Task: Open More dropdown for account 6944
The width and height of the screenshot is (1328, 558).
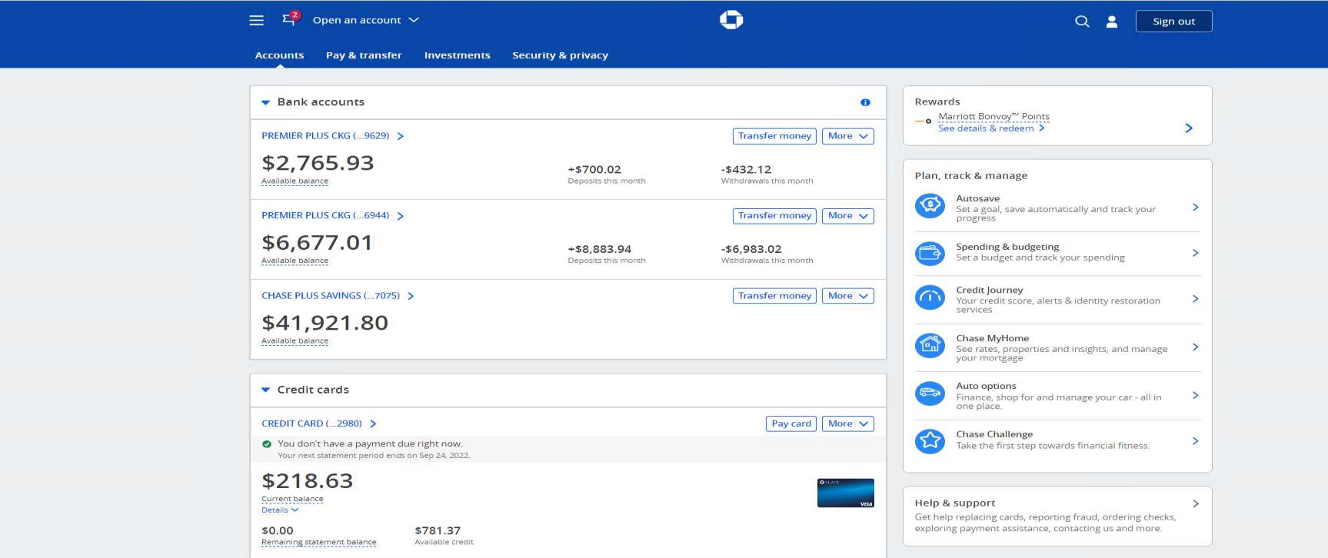Action: (x=847, y=216)
